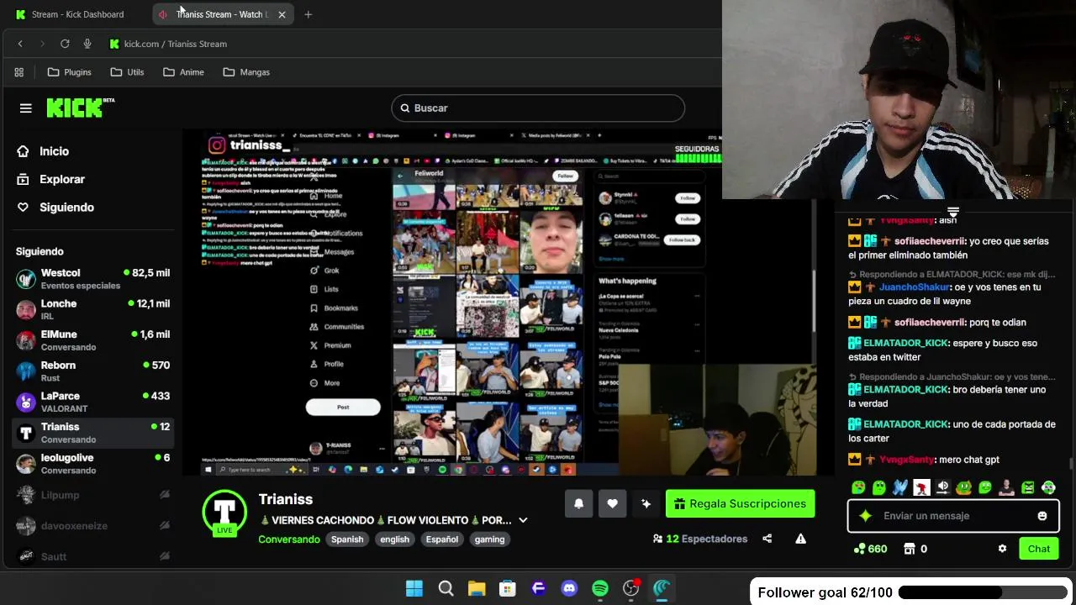Image resolution: width=1076 pixels, height=605 pixels.
Task: Focus the Buscar search field
Action: pos(538,108)
